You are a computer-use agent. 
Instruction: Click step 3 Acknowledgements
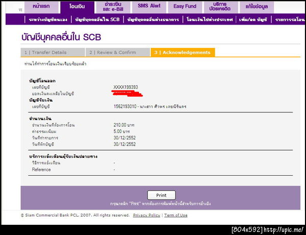pos(183,53)
